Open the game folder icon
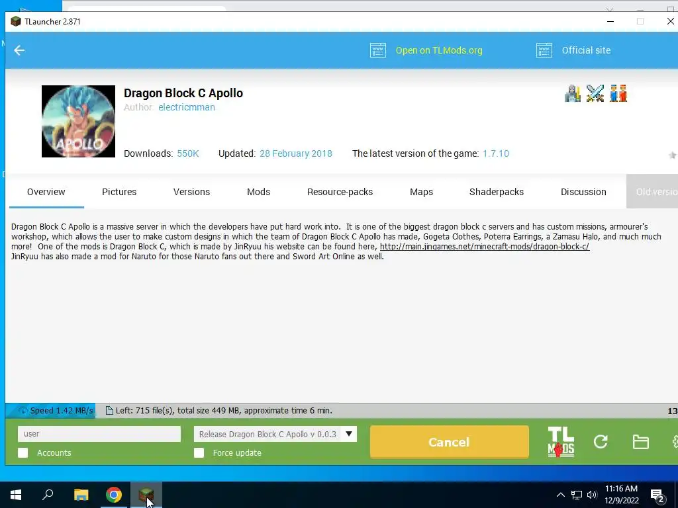The width and height of the screenshot is (678, 508). pyautogui.click(x=640, y=442)
